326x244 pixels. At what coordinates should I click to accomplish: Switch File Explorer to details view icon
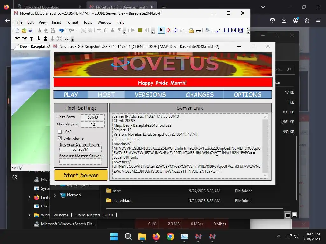[x=287, y=215]
